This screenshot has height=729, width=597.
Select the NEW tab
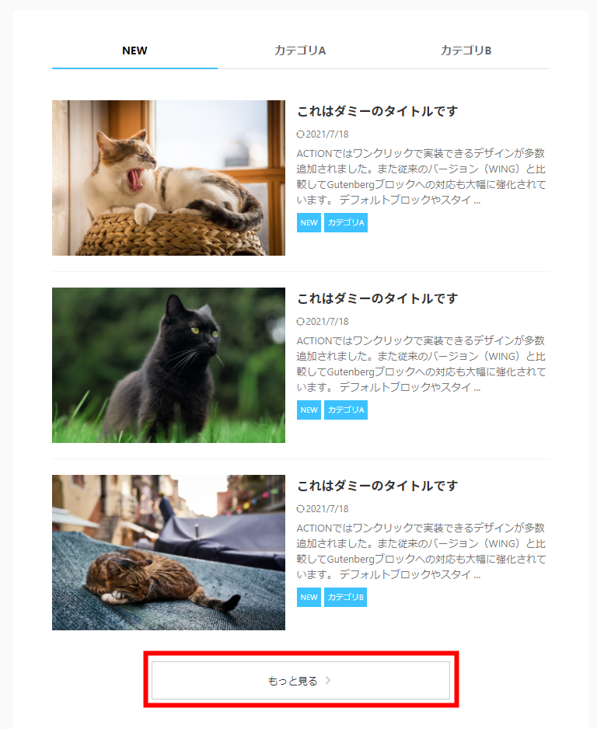coord(134,51)
